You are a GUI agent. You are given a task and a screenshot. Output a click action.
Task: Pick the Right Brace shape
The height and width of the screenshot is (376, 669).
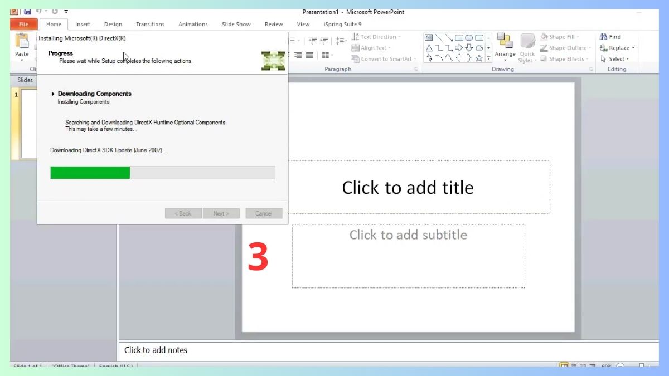pyautogui.click(x=469, y=58)
